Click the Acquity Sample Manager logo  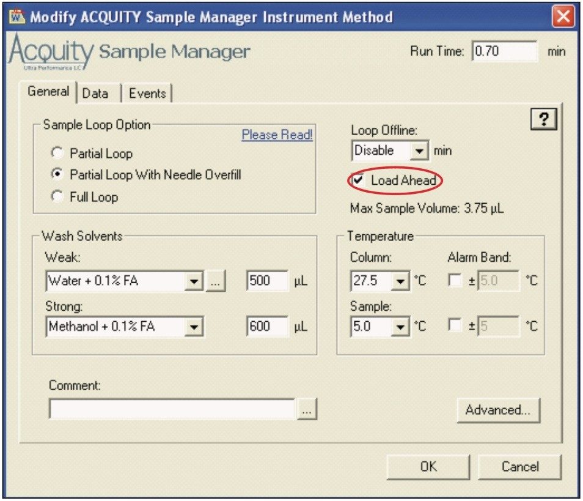[129, 51]
